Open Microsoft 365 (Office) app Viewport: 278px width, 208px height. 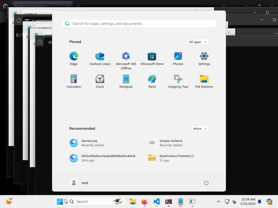[126, 61]
